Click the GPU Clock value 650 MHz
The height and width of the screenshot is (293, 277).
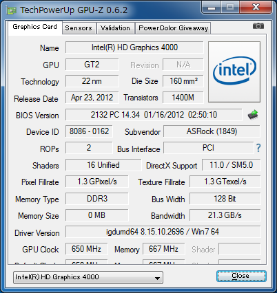point(86,249)
